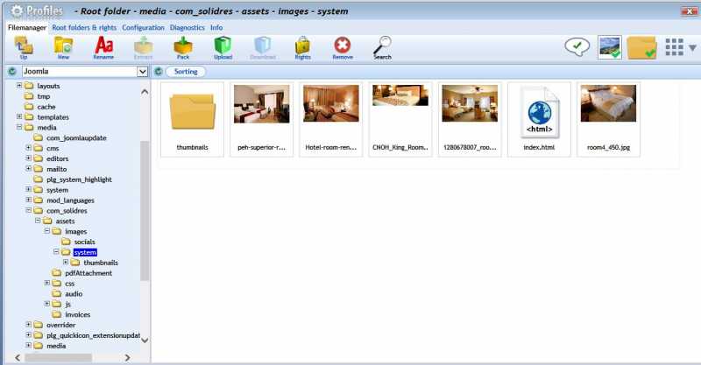Click the New folder icon
The width and height of the screenshot is (701, 365).
63,46
